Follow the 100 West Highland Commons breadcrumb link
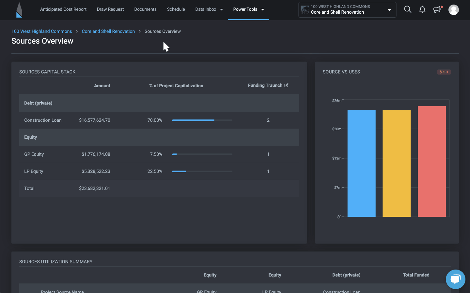 (41, 31)
